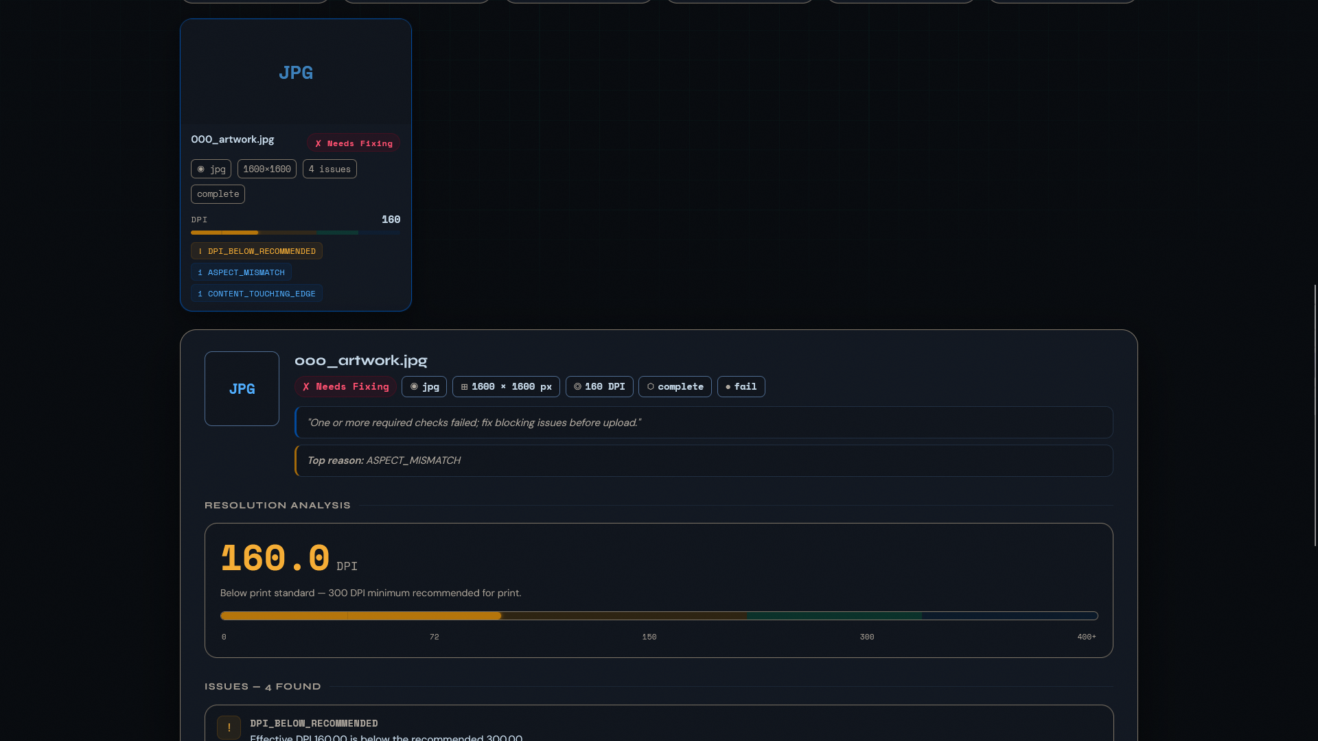The height and width of the screenshot is (741, 1318).
Task: Click the card's DPI value 160
Action: pos(391,220)
